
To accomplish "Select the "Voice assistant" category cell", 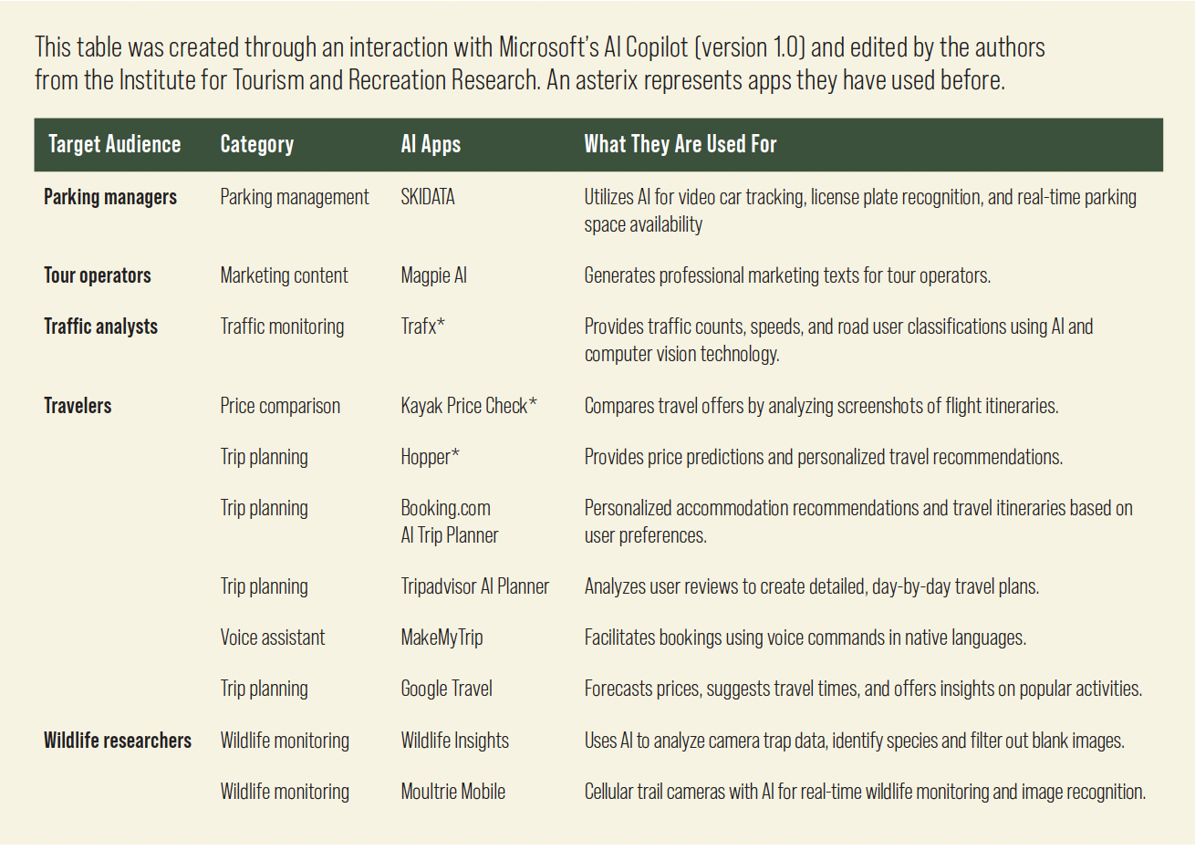I will (x=272, y=637).
